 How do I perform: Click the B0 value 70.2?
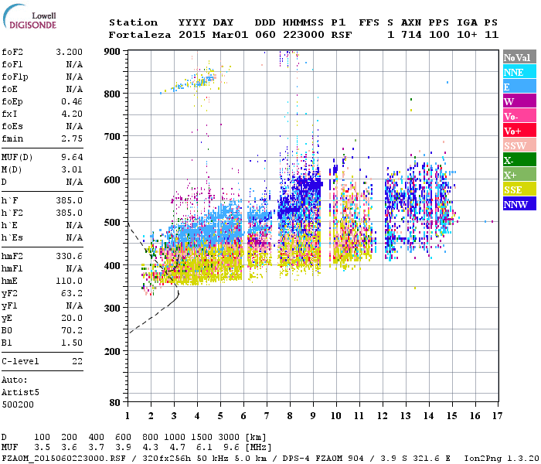(72, 331)
